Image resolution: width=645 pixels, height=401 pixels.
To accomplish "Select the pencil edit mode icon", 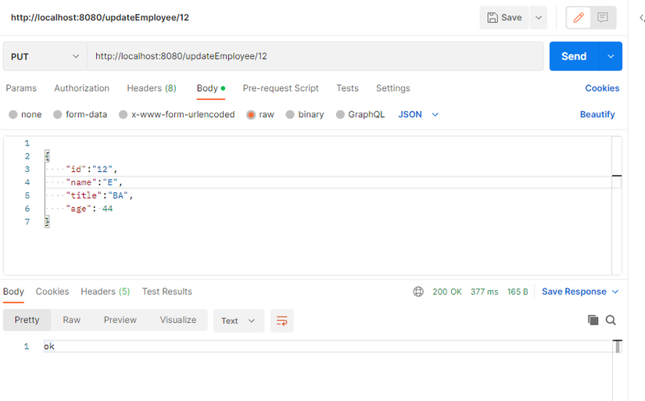I will click(579, 18).
